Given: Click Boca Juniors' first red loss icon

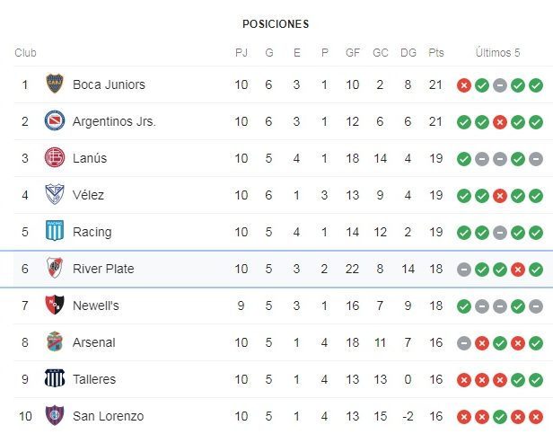Looking at the screenshot, I should 464,85.
